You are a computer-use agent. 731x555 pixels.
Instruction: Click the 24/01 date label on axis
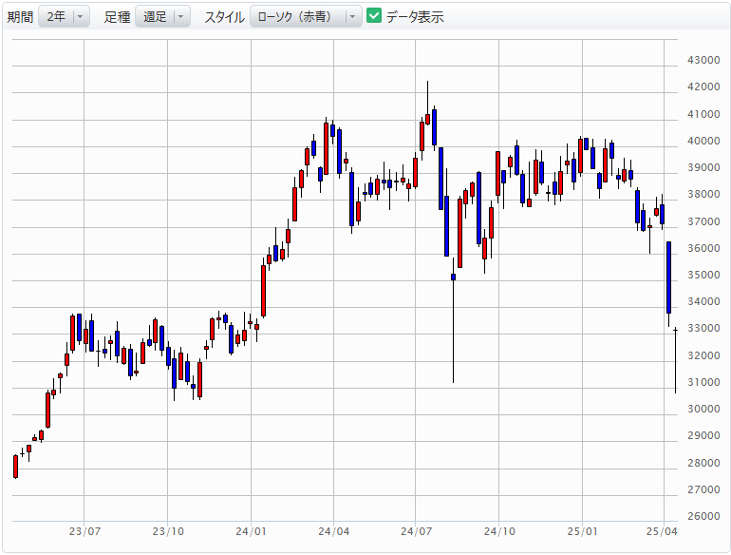point(251,531)
